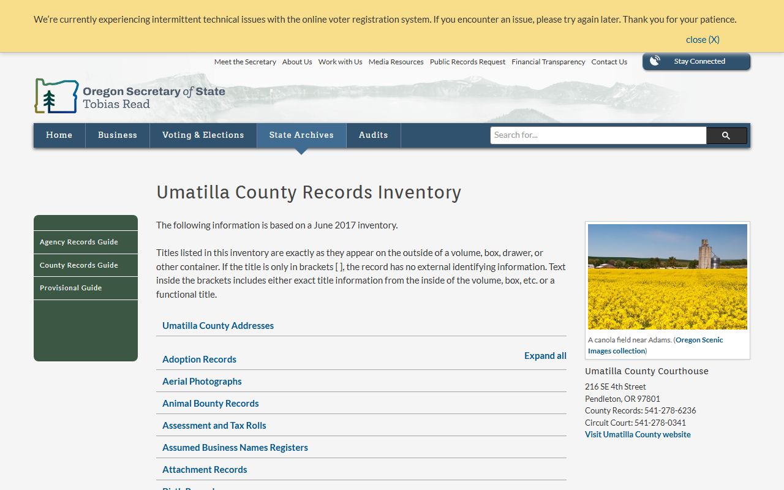784x490 pixels.
Task: Select the State Archives menu tab
Action: (x=301, y=135)
